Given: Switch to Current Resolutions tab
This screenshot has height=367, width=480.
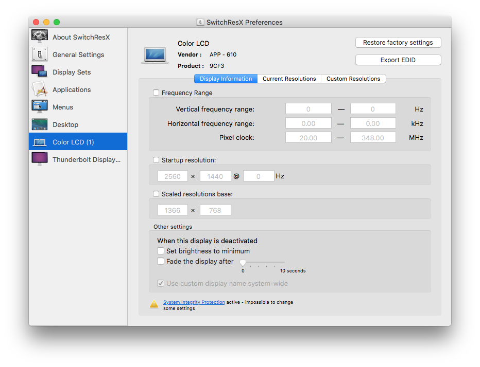Looking at the screenshot, I should pos(289,79).
